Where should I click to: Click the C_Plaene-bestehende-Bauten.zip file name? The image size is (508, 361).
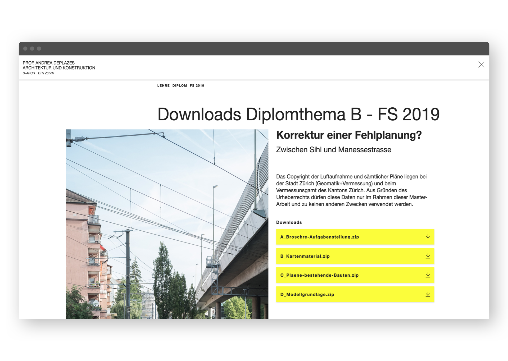[319, 275]
